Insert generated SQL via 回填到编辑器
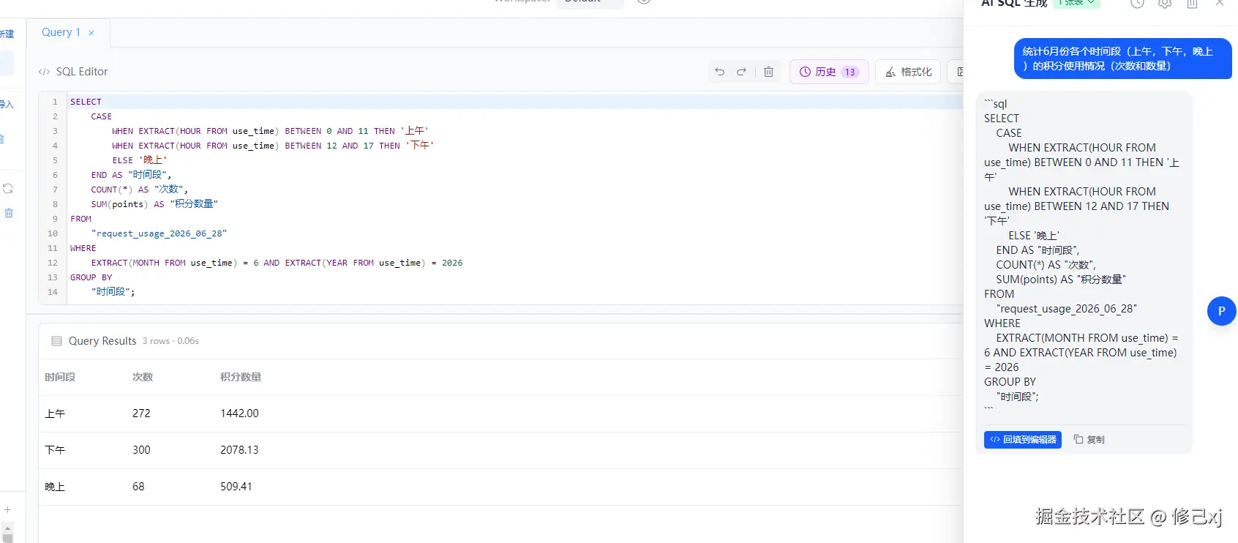Image resolution: width=1238 pixels, height=543 pixels. point(1023,440)
